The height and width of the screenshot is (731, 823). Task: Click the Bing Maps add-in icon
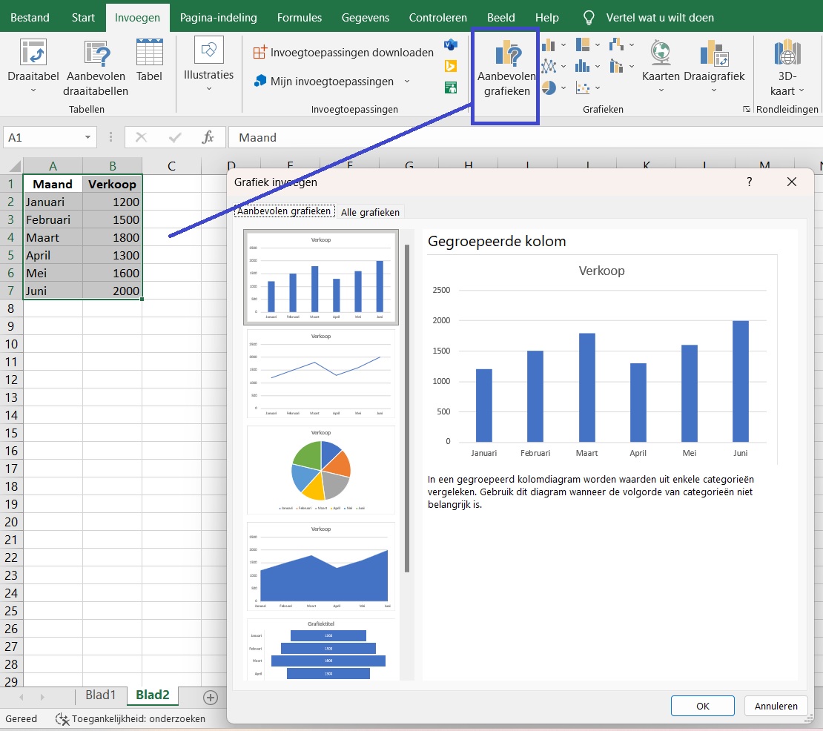point(450,67)
